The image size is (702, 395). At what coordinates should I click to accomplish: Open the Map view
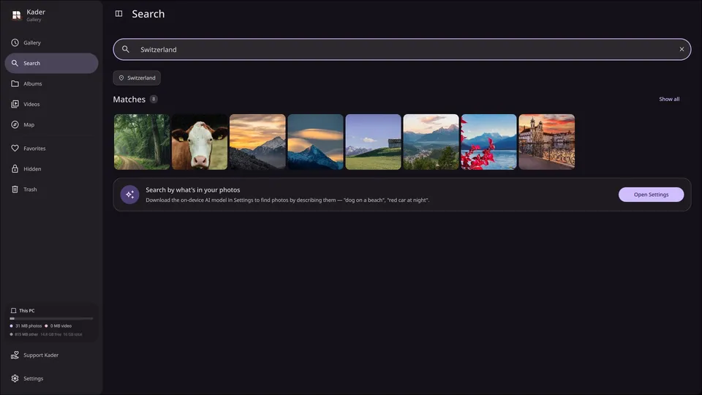[x=51, y=124]
